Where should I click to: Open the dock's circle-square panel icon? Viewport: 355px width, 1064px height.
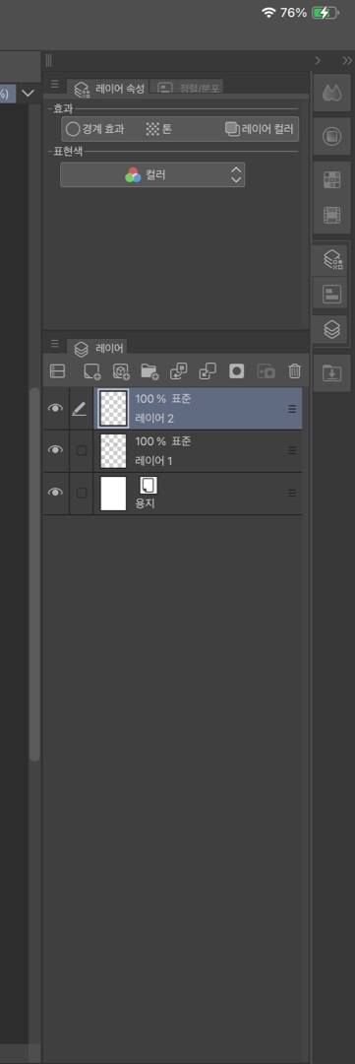[x=331, y=136]
